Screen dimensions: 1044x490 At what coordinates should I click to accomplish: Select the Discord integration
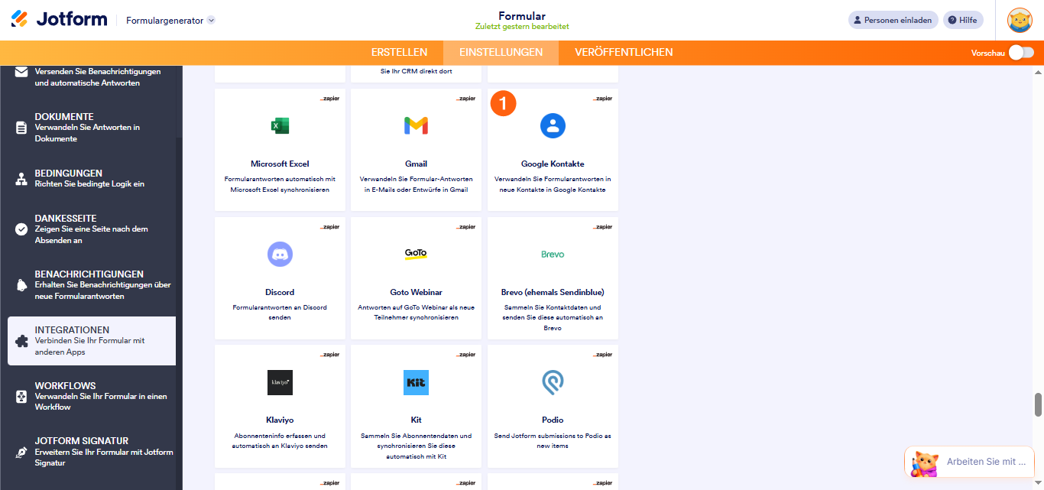(x=279, y=277)
